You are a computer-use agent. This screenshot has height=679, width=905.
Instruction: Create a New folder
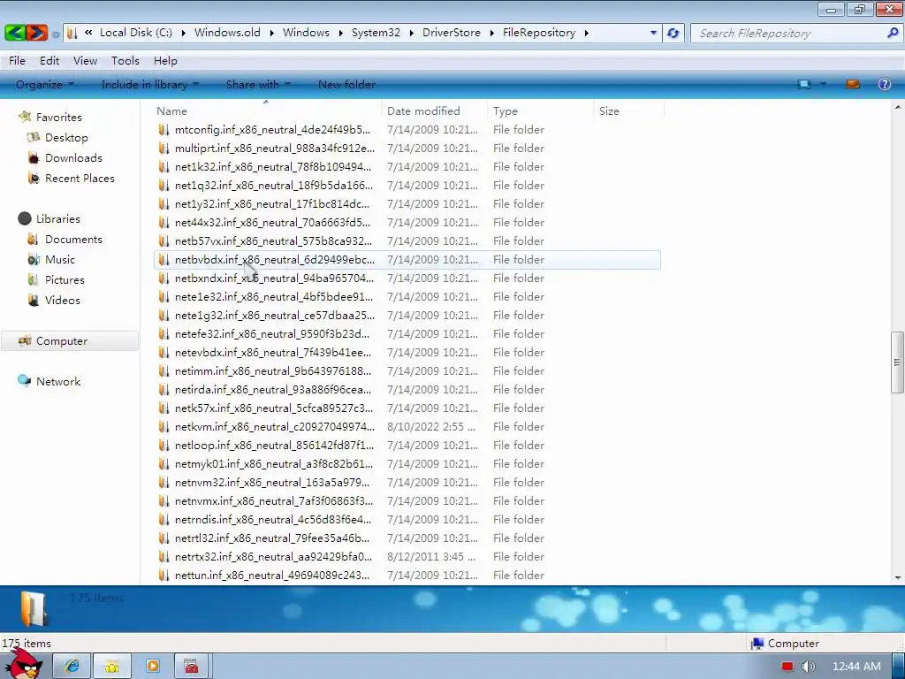[x=346, y=84]
